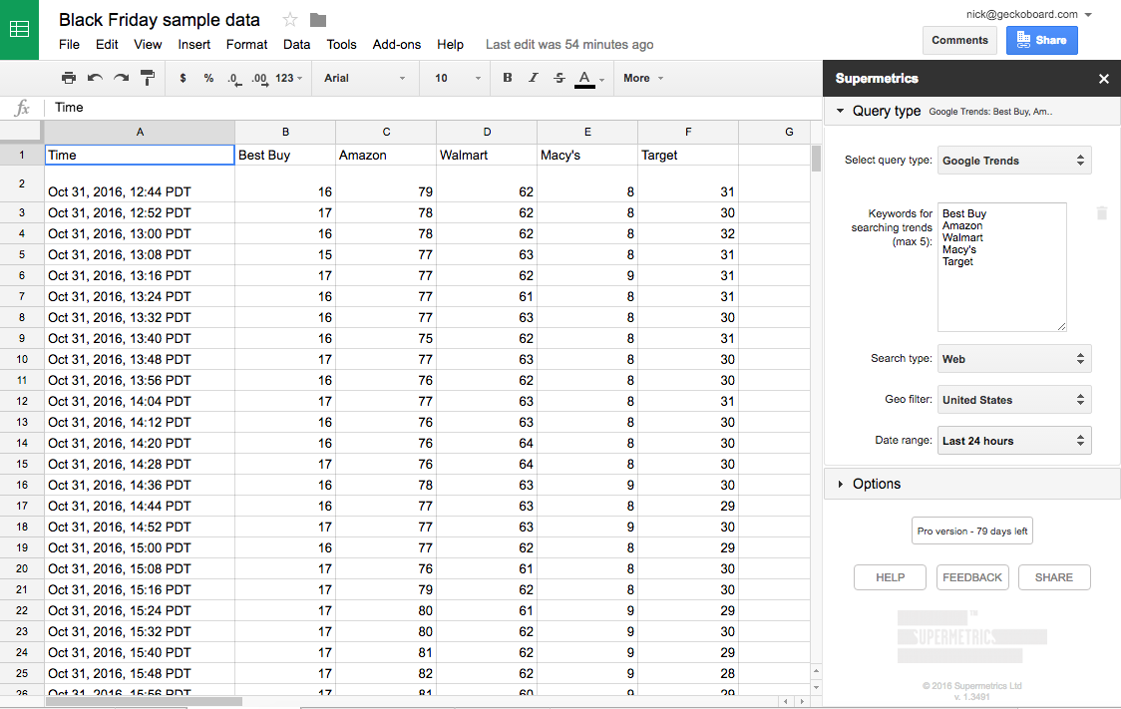Click the FEEDBACK button
This screenshot has height=709, width=1121.
click(x=972, y=577)
